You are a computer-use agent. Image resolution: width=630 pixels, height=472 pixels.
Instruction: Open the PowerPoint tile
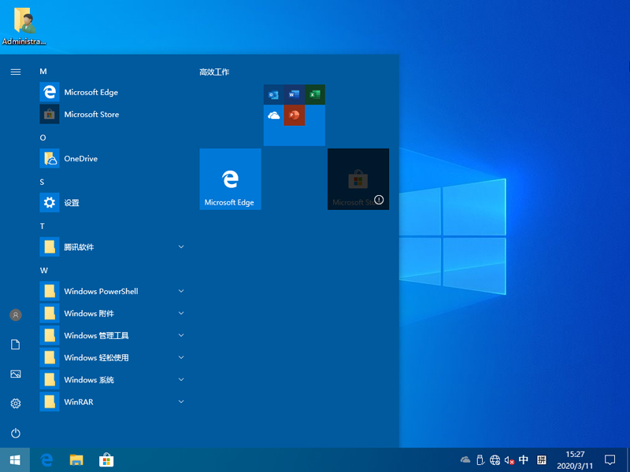click(295, 115)
